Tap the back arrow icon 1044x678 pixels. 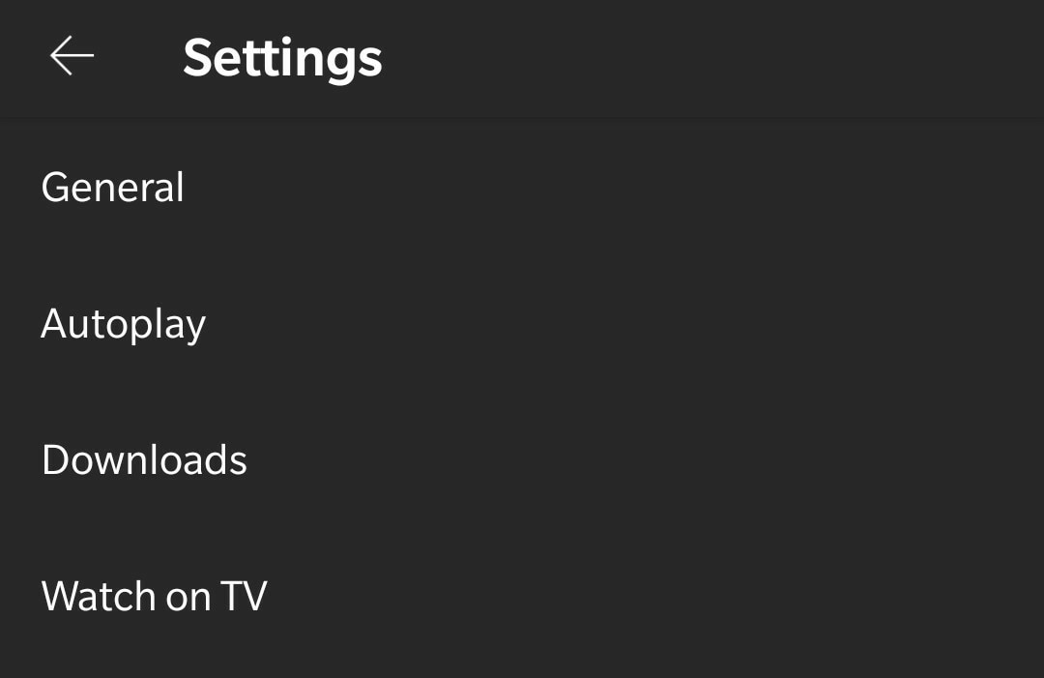click(72, 56)
